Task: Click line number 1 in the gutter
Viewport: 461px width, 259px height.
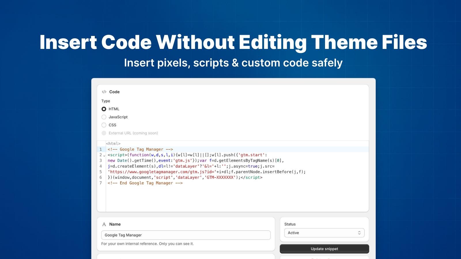Action: coord(100,149)
